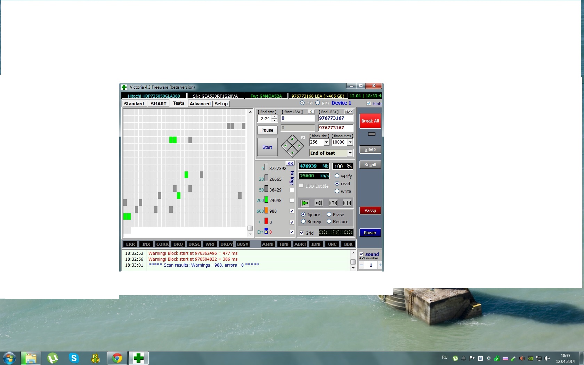Image resolution: width=584 pixels, height=365 pixels.
Task: Open Google Chrome from the taskbar
Action: point(117,358)
